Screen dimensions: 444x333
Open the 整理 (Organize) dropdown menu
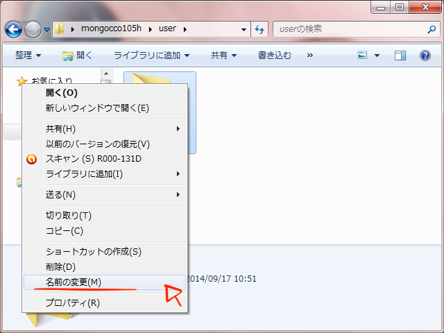click(28, 55)
